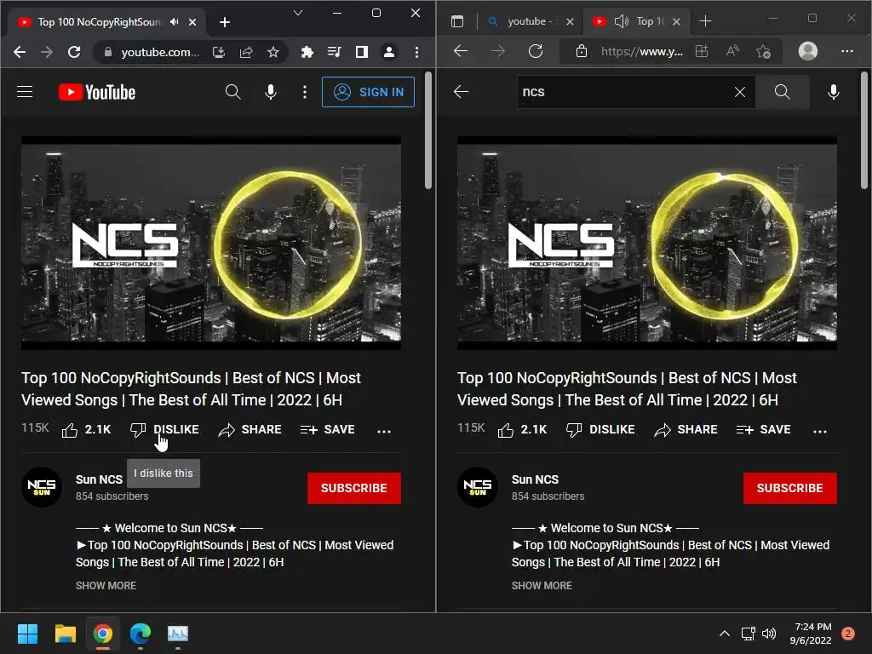Screen dimensions: 872x654
Task: Click back arrow in Edge YouTube search
Action: coord(461,92)
